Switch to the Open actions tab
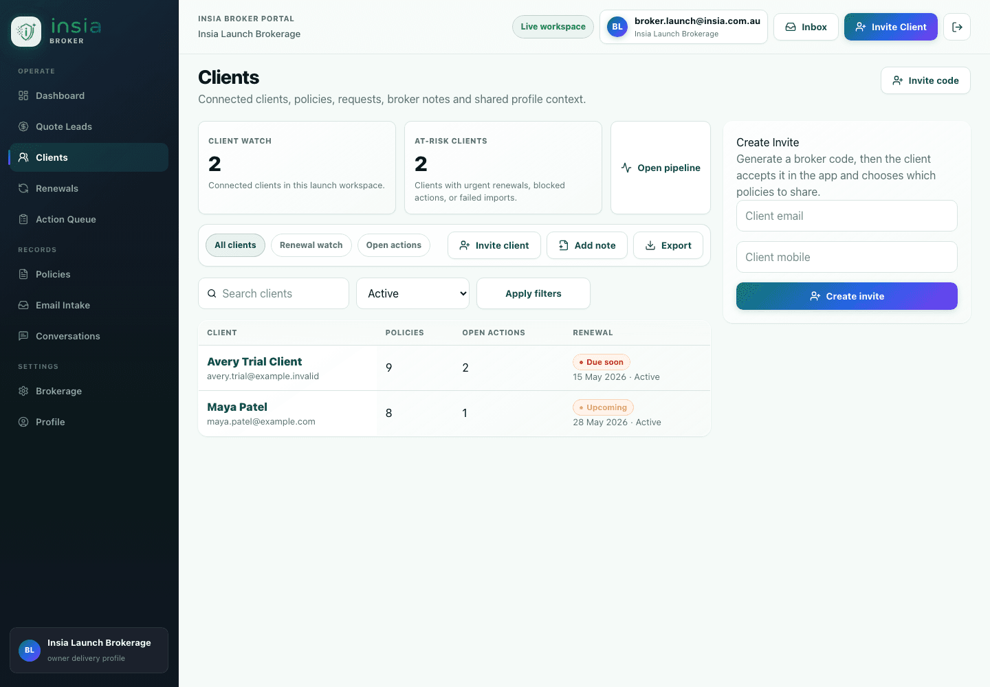Viewport: 990px width, 687px height. (394, 245)
